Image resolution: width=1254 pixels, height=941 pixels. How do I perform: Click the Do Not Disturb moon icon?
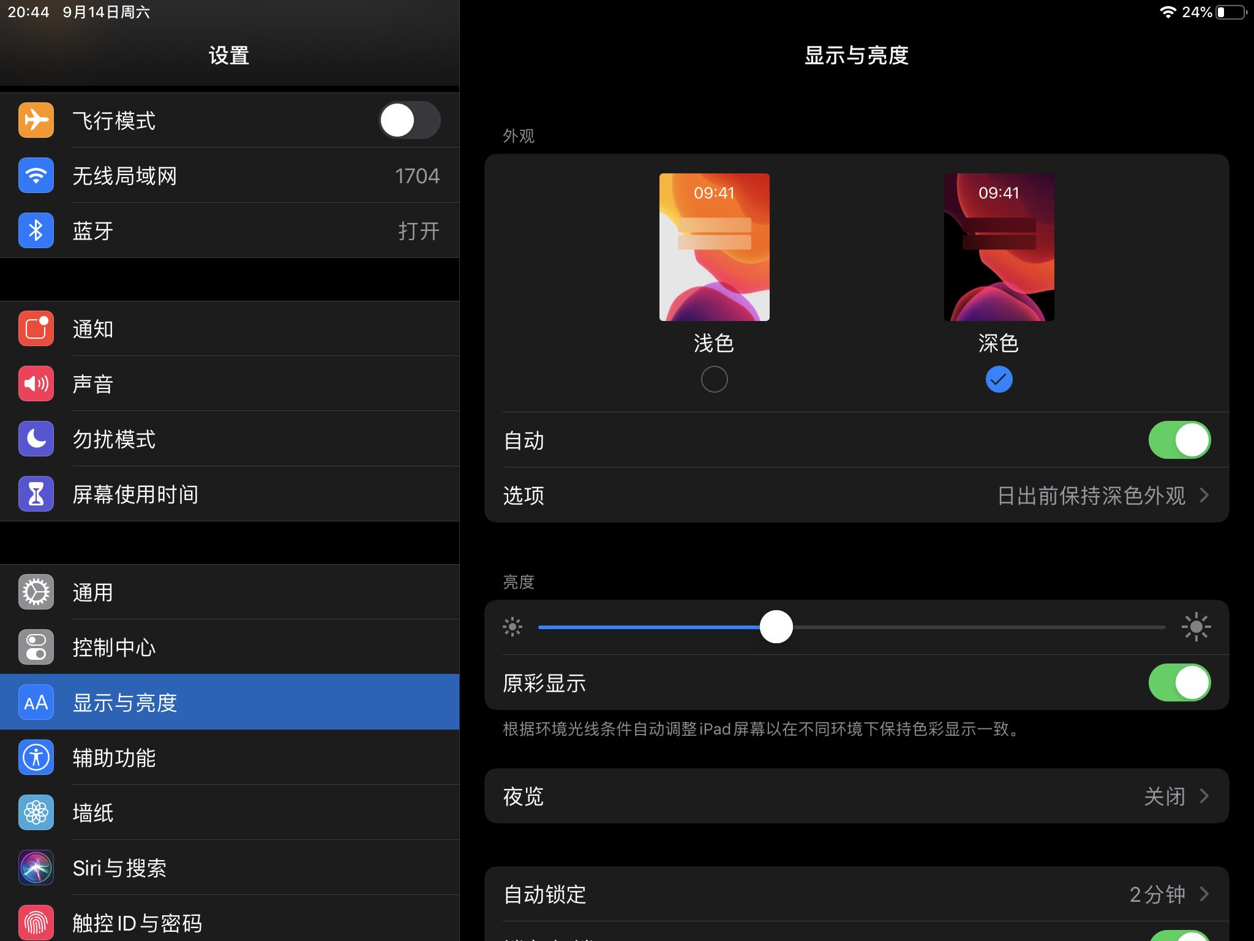click(36, 439)
